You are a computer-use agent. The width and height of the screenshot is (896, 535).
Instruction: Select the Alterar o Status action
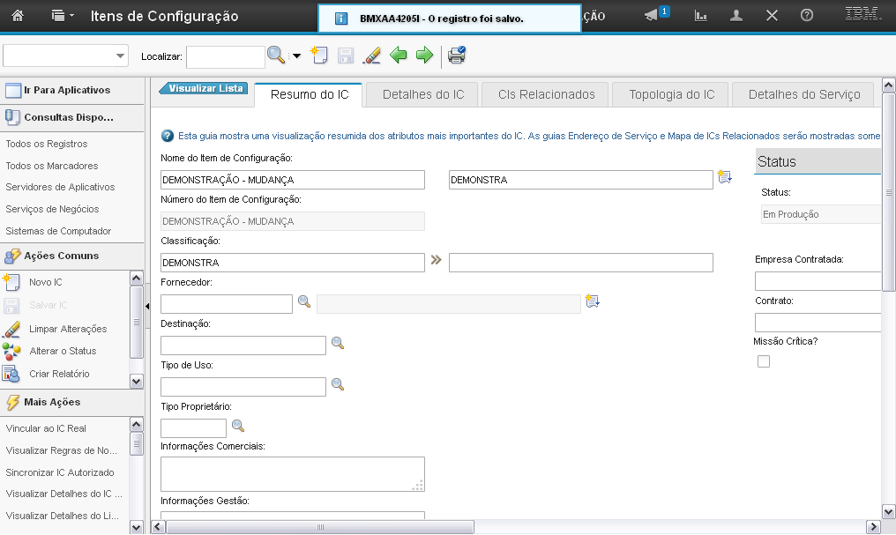[x=63, y=351]
